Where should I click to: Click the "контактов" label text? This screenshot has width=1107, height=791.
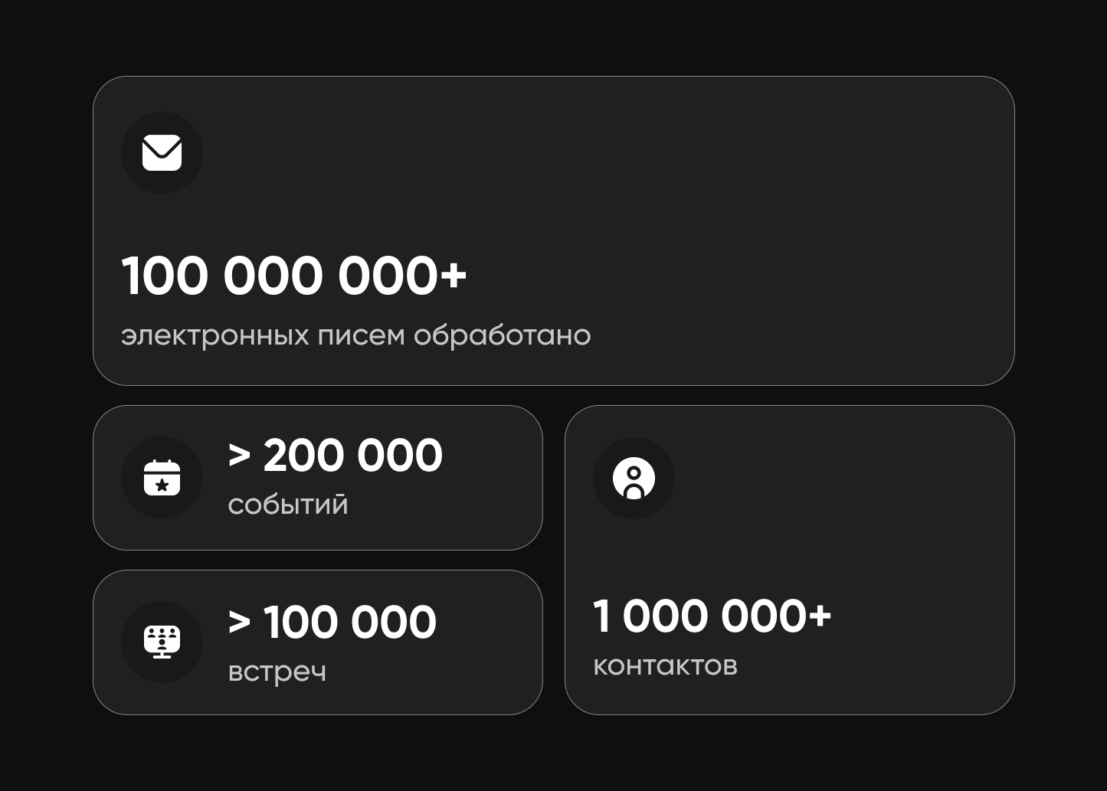click(665, 665)
